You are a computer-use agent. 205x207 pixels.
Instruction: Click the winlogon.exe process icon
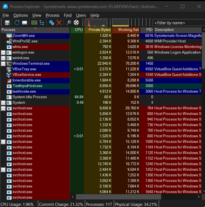click(x=9, y=52)
